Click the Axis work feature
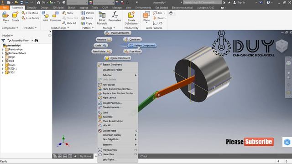Screen dimensions: 292x164 click(x=158, y=13)
